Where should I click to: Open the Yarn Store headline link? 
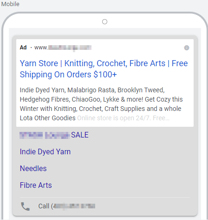click(104, 69)
